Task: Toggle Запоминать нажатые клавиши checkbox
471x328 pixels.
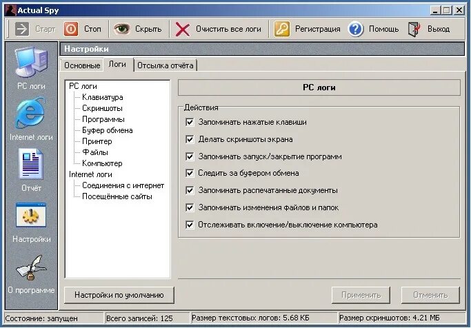Action: coord(190,122)
